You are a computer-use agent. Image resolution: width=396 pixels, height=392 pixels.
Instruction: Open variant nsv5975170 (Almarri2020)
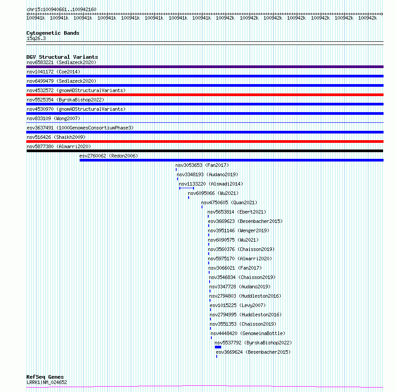(x=240, y=259)
